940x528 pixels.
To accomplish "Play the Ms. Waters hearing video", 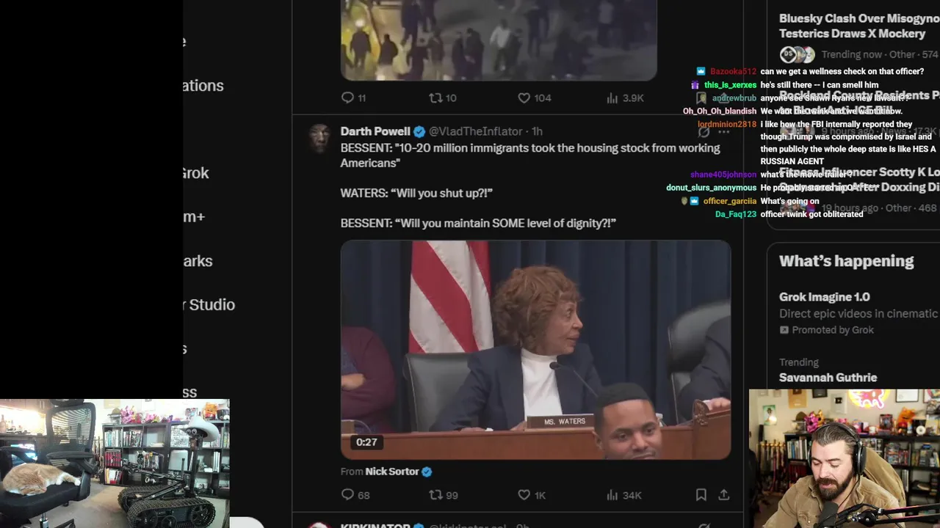I will tap(535, 350).
